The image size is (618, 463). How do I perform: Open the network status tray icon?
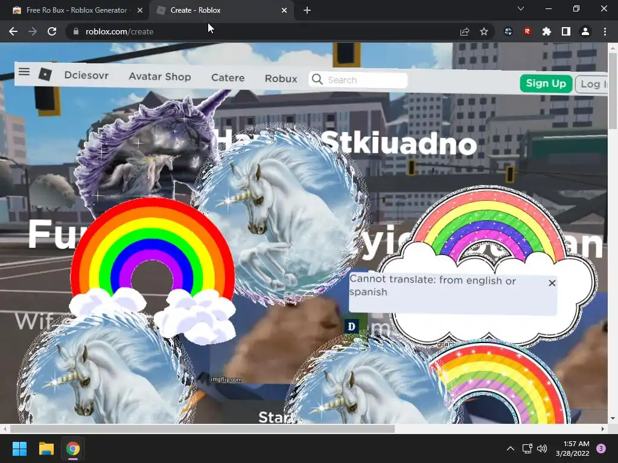click(x=527, y=449)
